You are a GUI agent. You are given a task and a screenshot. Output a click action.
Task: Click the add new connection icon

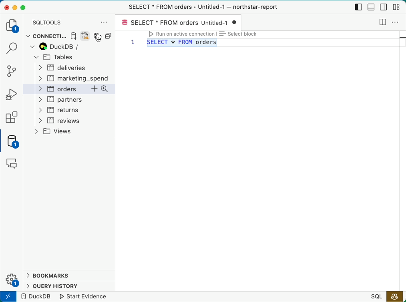[74, 36]
